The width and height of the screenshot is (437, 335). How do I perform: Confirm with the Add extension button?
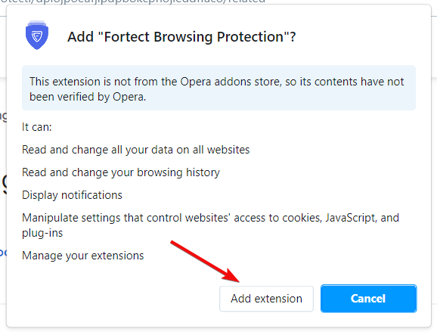pos(266,299)
